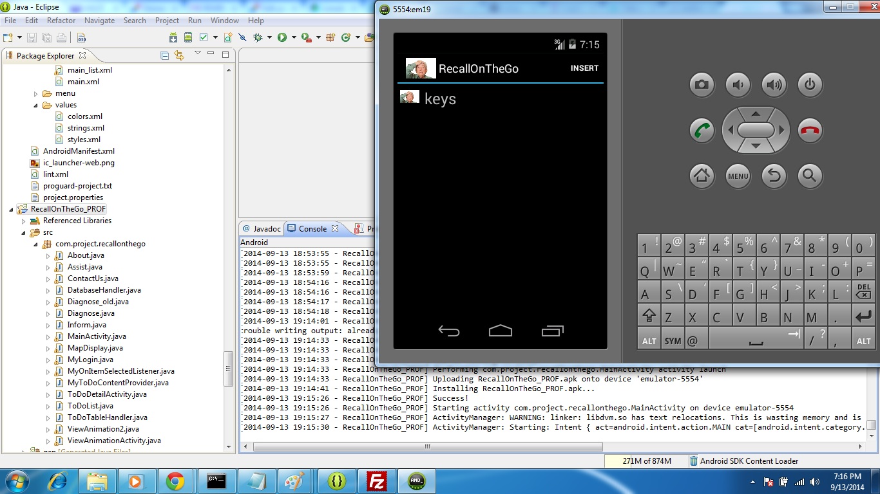The width and height of the screenshot is (880, 494).
Task: Click the Run External Tools icon
Action: click(307, 37)
